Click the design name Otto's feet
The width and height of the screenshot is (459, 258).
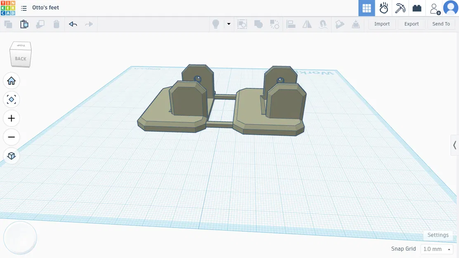(45, 7)
